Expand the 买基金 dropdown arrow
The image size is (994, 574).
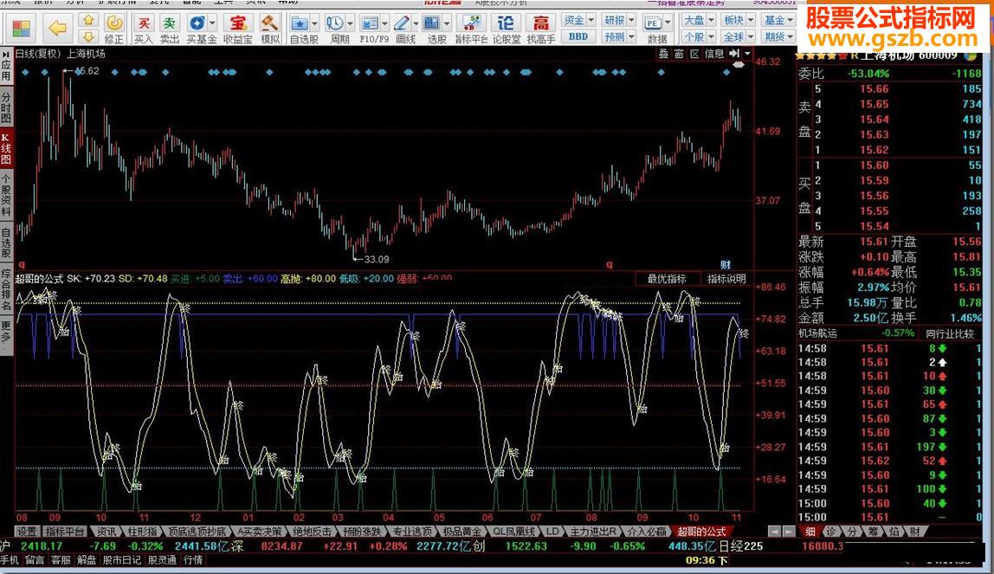(x=212, y=23)
